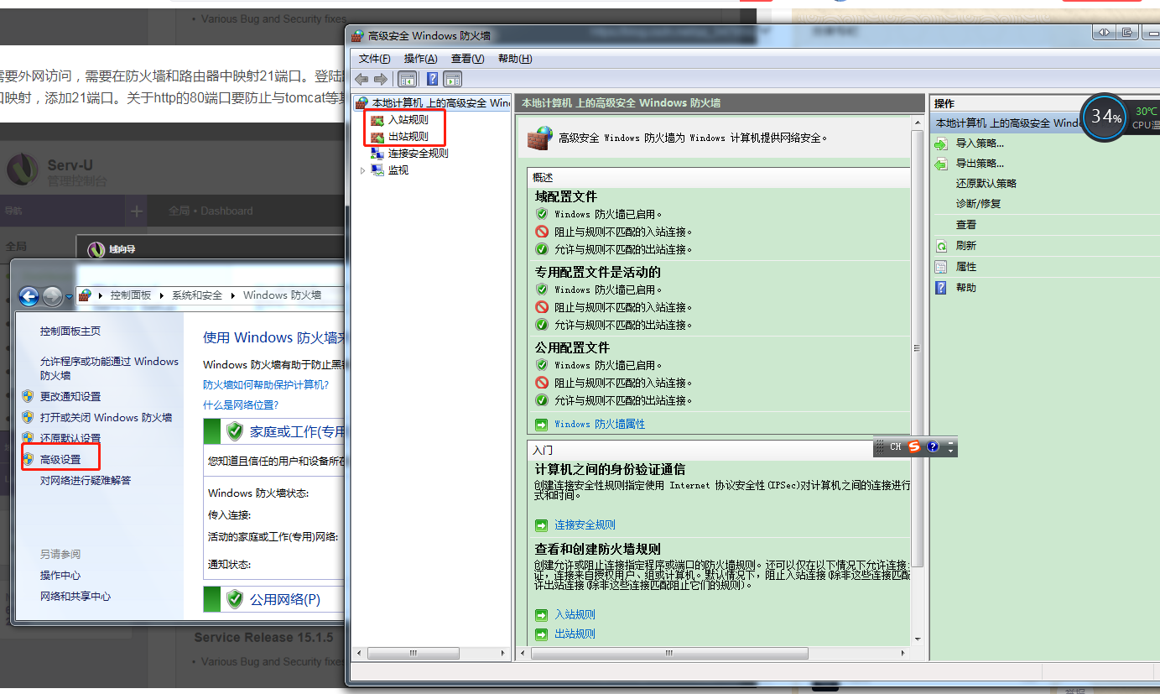Click the tree pane horizontal scrollbar right arrow
1160x694 pixels.
coord(505,653)
